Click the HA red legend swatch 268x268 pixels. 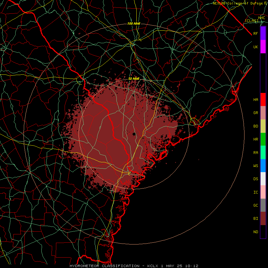click(263, 99)
